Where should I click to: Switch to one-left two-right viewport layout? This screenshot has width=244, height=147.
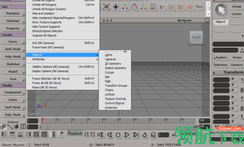[x=52, y=134]
